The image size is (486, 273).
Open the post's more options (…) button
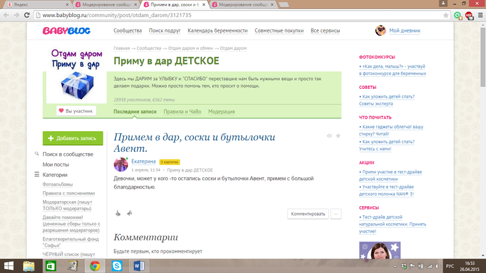(336, 214)
